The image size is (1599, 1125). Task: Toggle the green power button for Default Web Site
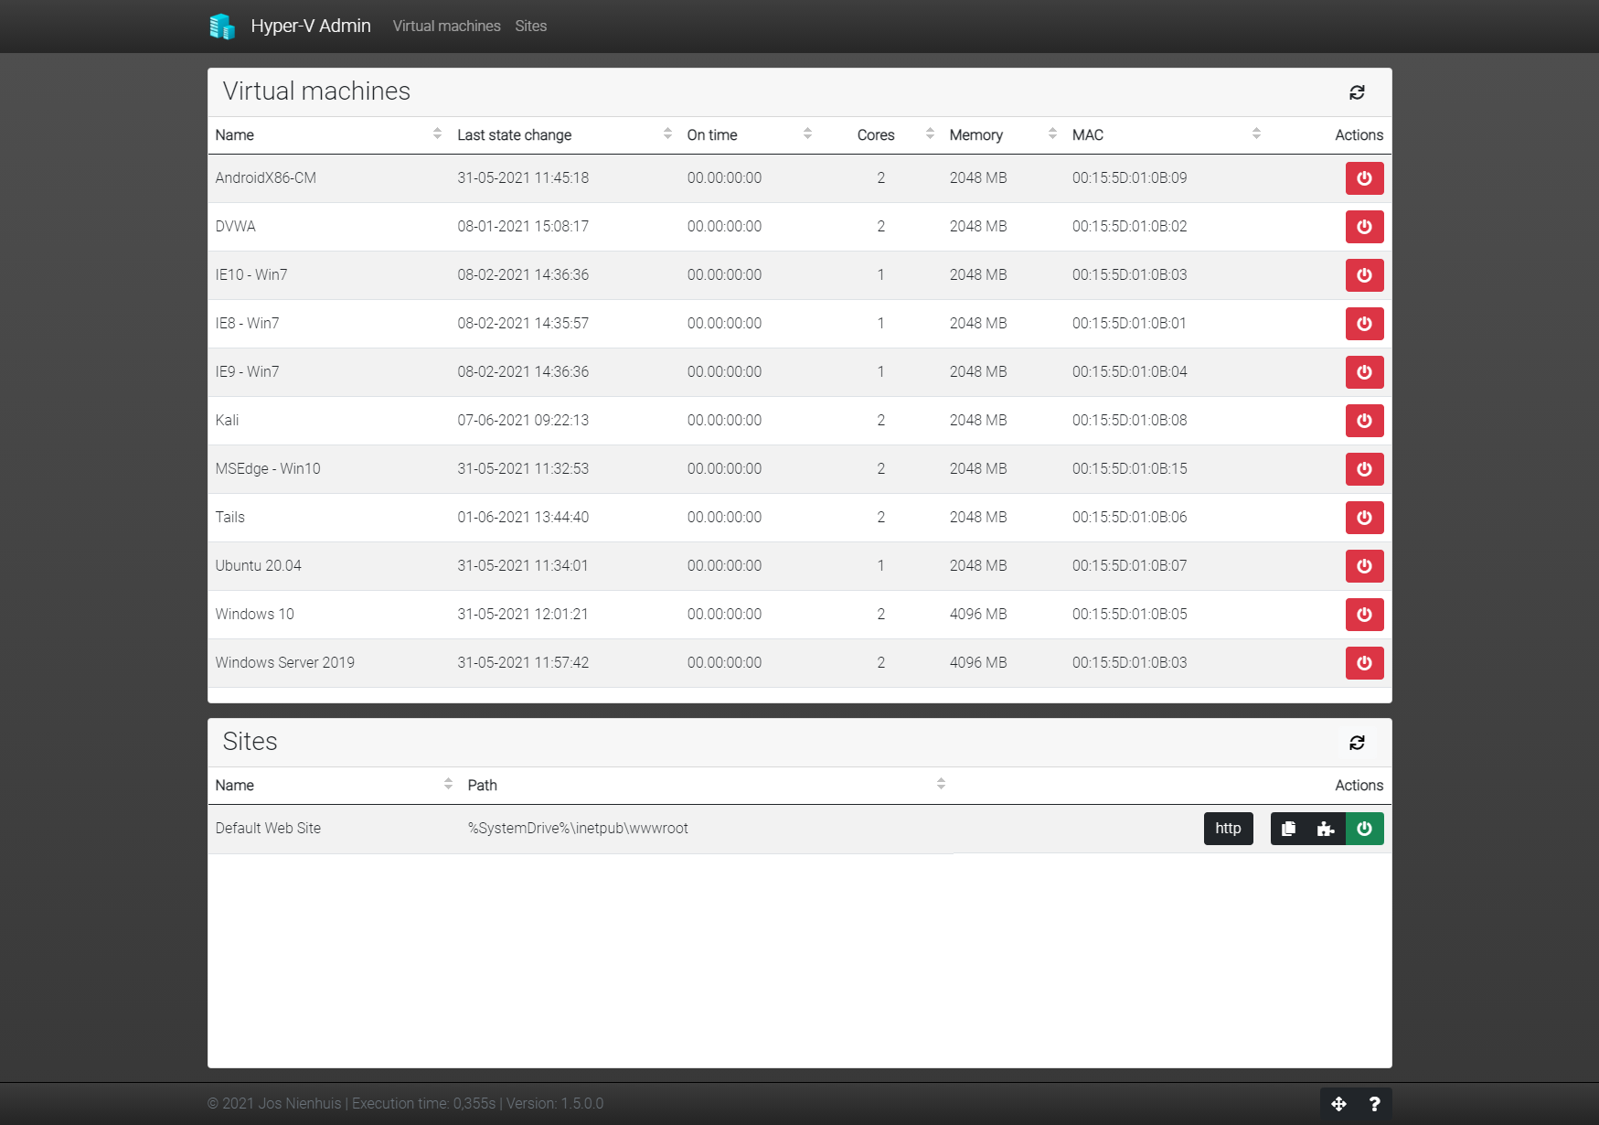[1364, 829]
